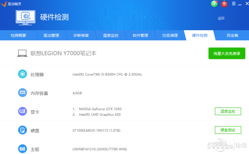Click the laptop icon beside 联想LEGION
Viewport: 249px width, 154px height.
click(x=22, y=53)
